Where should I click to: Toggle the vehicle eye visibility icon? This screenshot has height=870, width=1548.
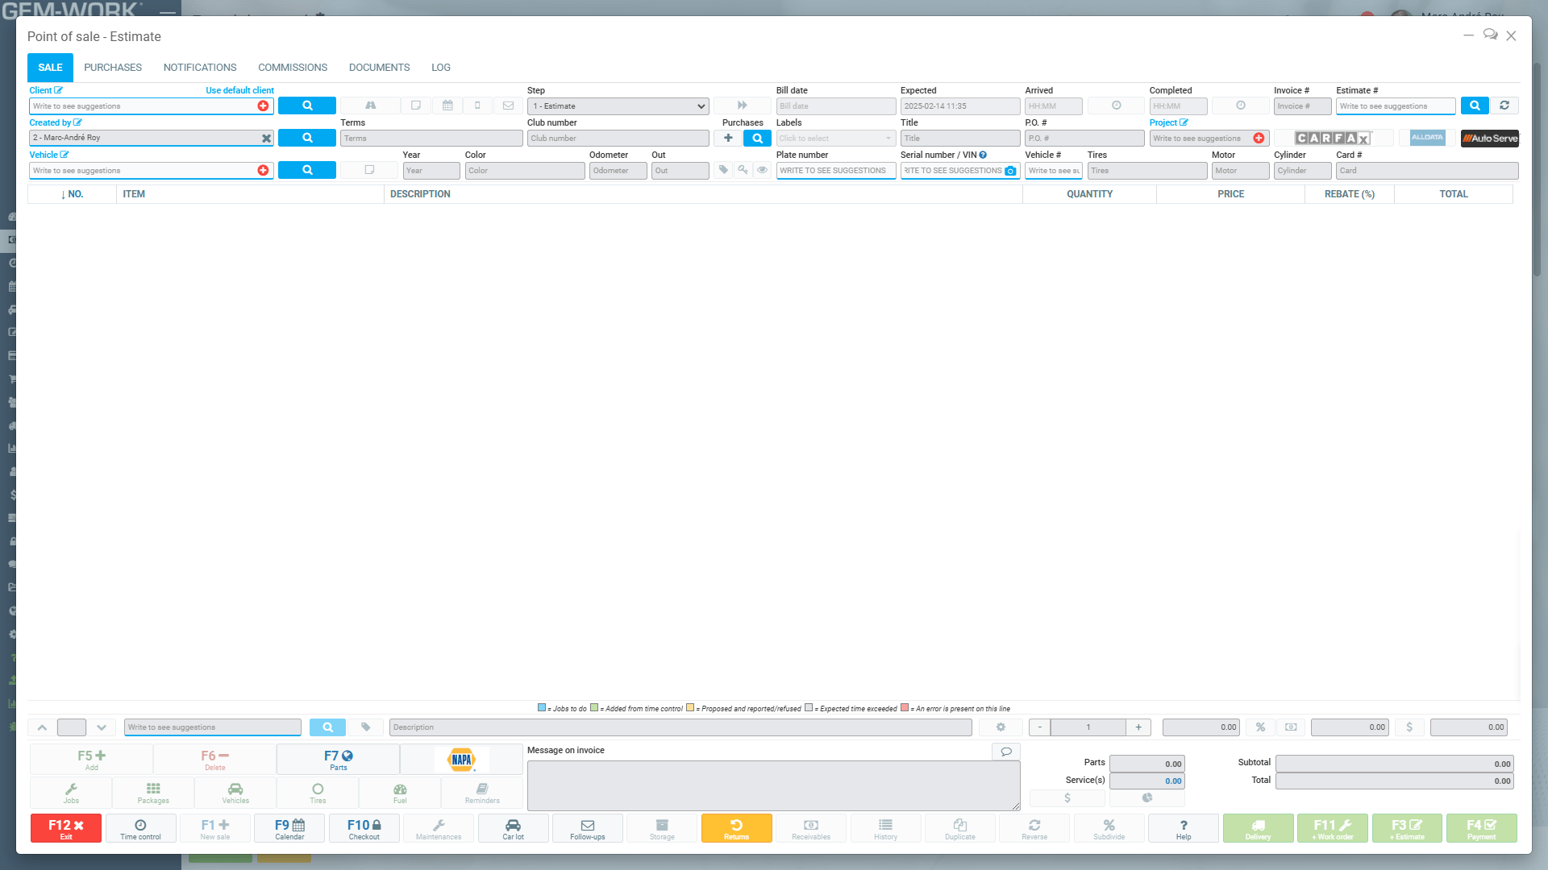pyautogui.click(x=762, y=170)
